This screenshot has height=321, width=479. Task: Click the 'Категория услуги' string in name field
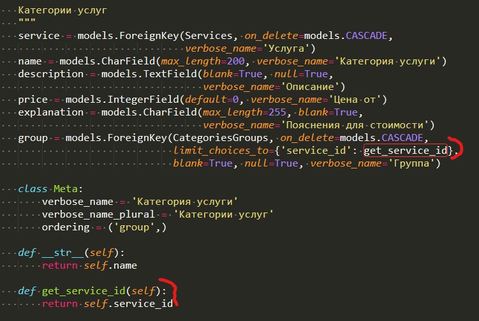tap(388, 61)
